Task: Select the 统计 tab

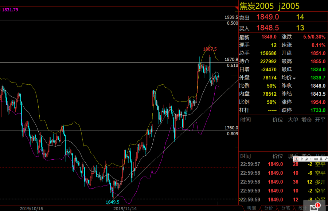Action: [302, 208]
